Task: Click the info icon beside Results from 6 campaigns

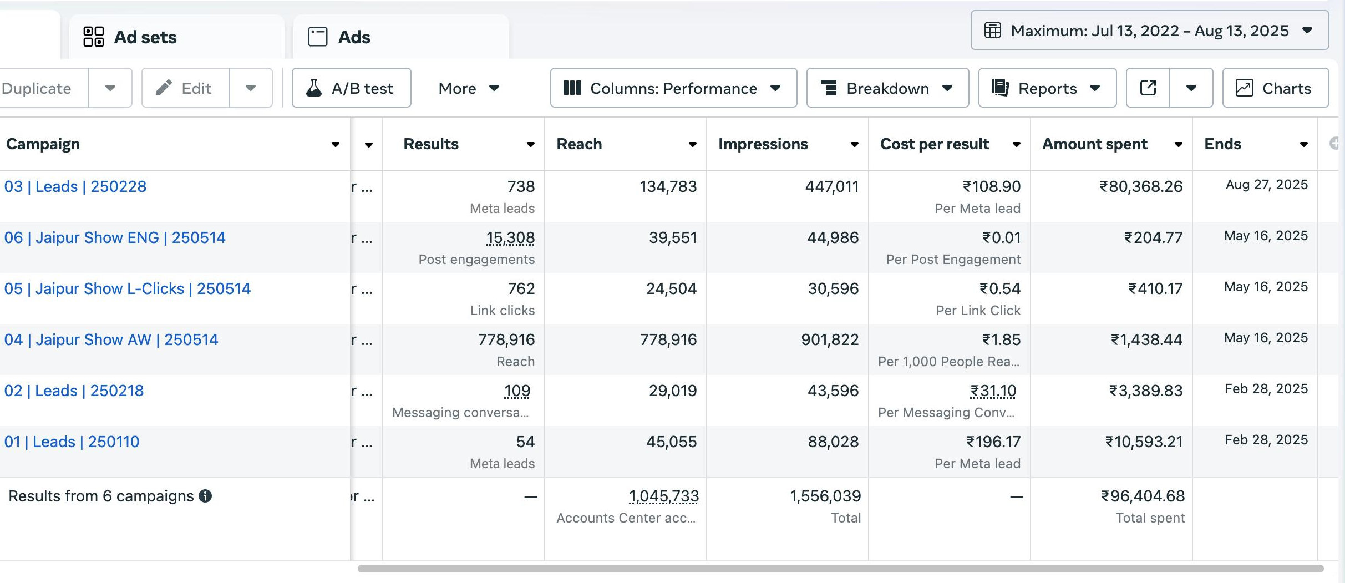Action: (205, 496)
